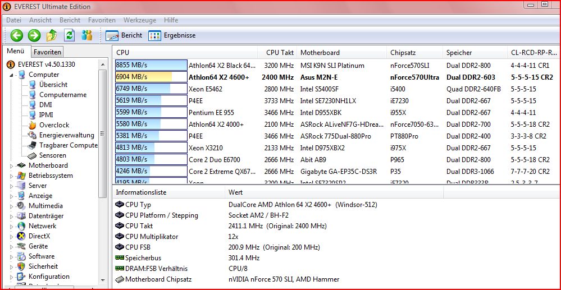Click the go-up-one-level folder icon
Screen dimensions: 561x290
point(52,35)
